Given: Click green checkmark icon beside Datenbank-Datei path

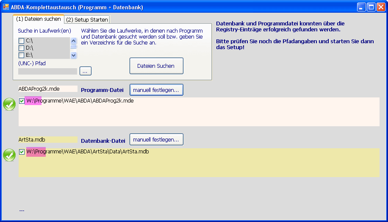Looking at the screenshot, I should 9,155.
